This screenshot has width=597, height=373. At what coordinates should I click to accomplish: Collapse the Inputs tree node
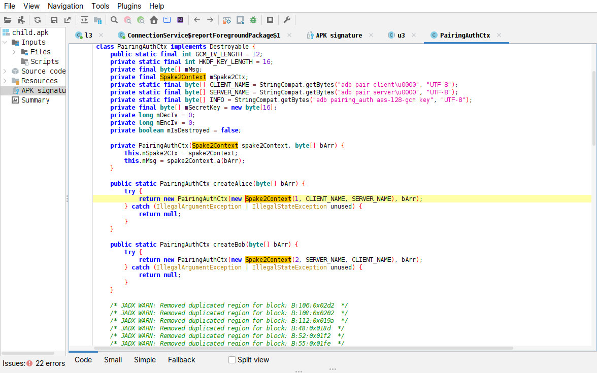pyautogui.click(x=5, y=42)
